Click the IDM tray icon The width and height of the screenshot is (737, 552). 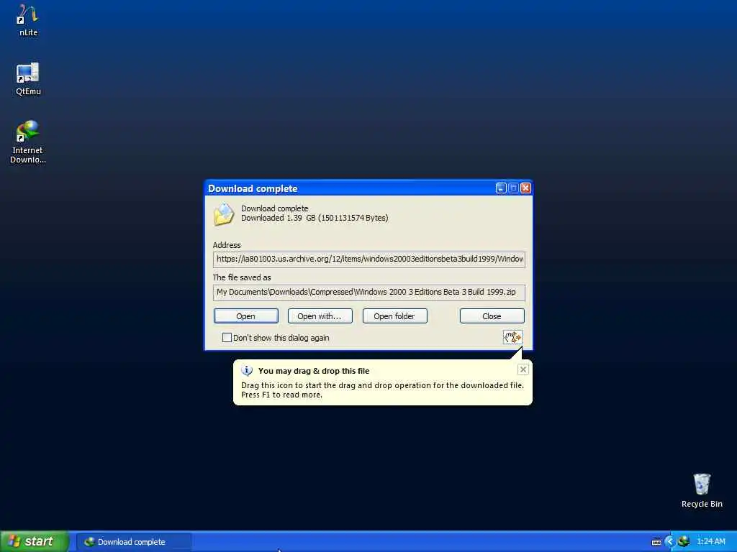pyautogui.click(x=684, y=541)
